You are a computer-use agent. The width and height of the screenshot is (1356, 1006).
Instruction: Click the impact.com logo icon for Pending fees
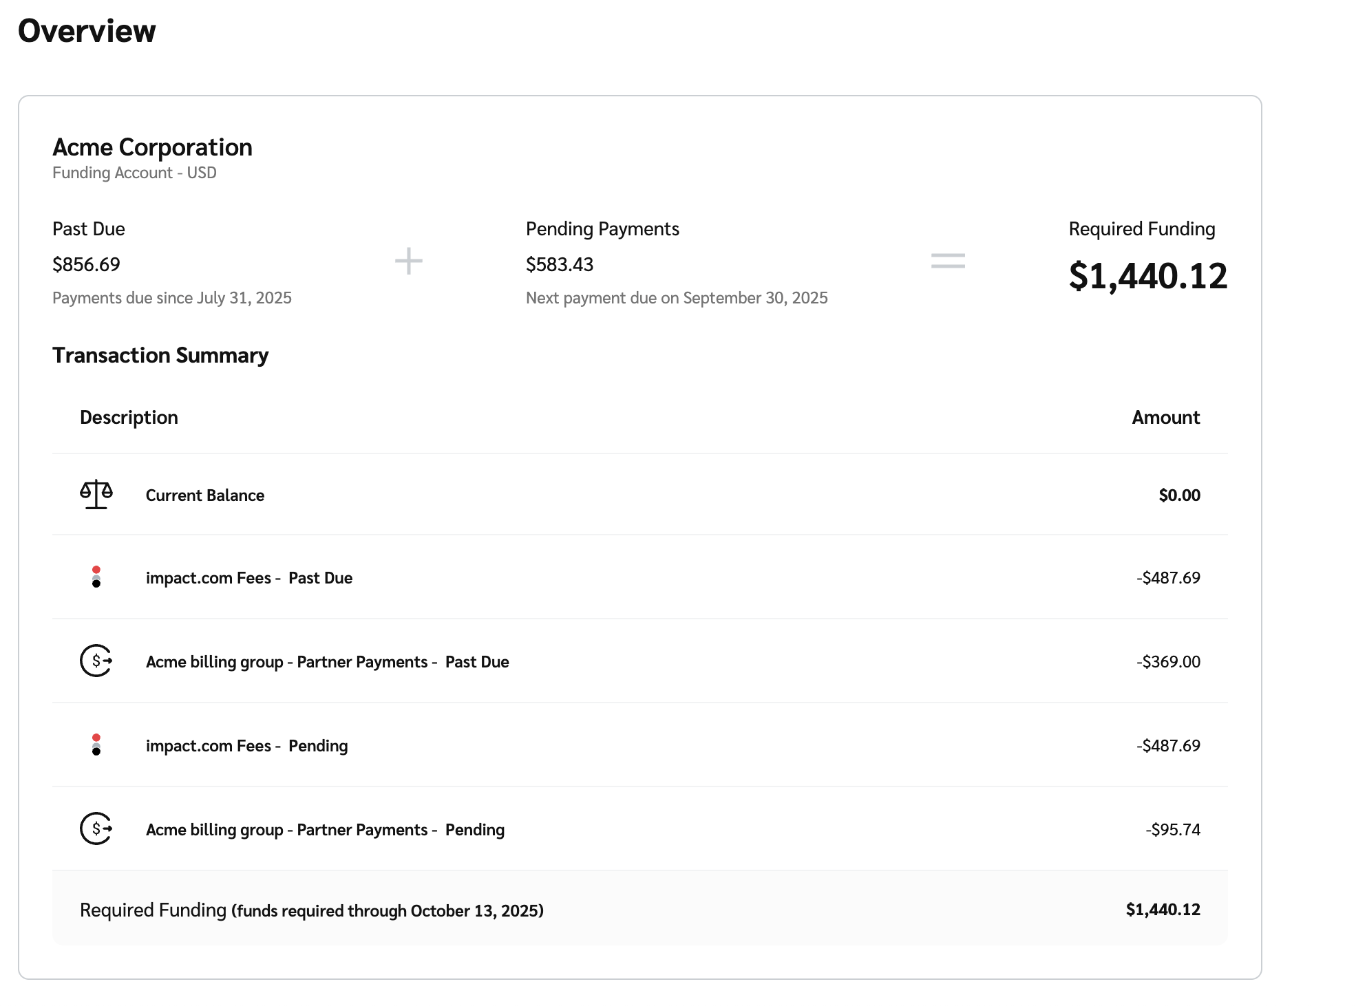click(x=96, y=745)
